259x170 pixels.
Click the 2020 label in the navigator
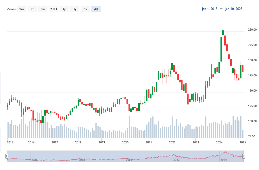coord(129,160)
